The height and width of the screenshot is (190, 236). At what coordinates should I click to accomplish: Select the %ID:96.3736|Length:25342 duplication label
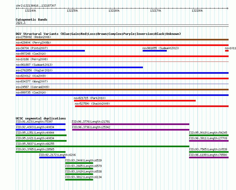[x=91, y=127]
